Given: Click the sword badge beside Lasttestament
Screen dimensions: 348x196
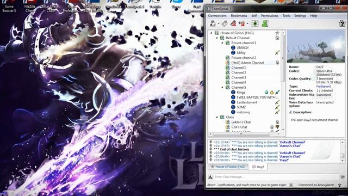Looking at the screenshot, I should 277,102.
